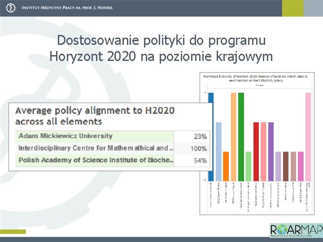The width and height of the screenshot is (323, 242).
Task: Click the 23% value cell
Action: coord(192,136)
